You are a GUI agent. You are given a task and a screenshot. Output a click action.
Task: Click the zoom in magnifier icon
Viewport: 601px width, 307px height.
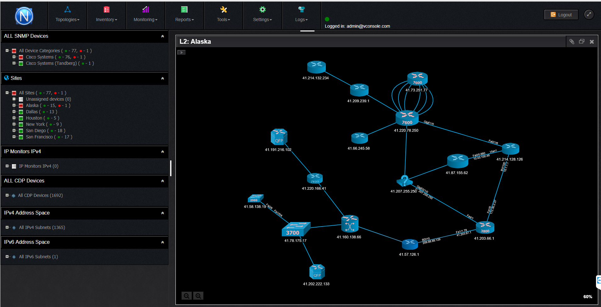(198, 296)
